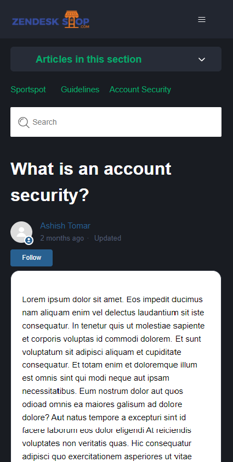Screen dimensions: 233x462
Task: Open Ashish Tomar's profile link
Action: point(65,226)
